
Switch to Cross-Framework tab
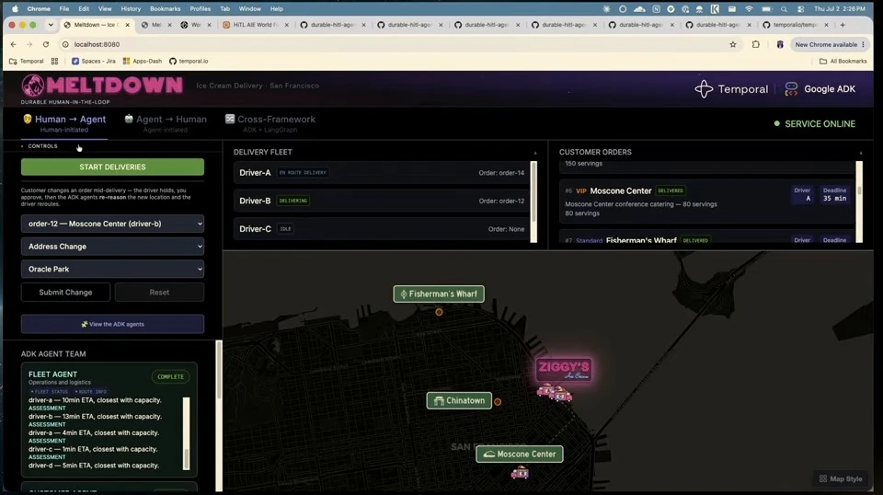269,123
